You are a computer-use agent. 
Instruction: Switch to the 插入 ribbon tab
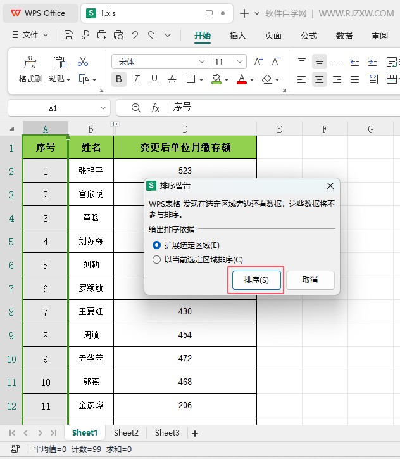point(238,36)
